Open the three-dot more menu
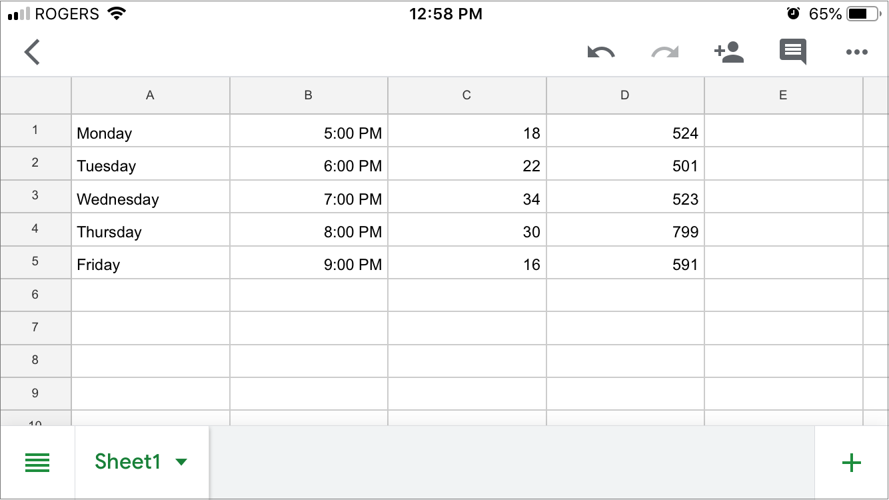The image size is (889, 500). coord(856,52)
